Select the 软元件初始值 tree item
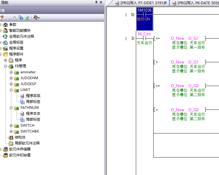Image resolution: width=219 pixels, height=175 pixels. (20, 155)
